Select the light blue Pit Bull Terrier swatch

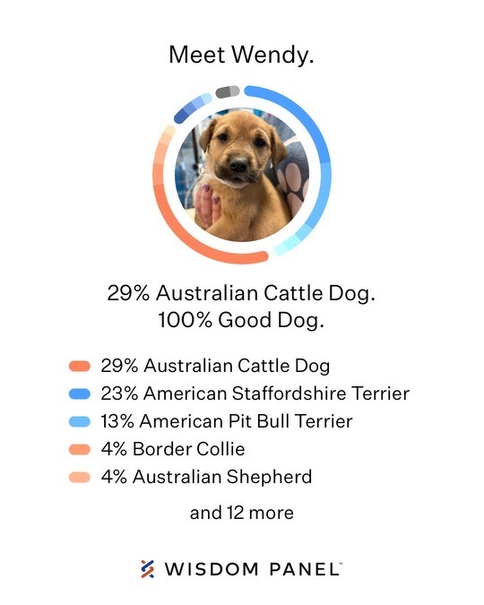click(x=80, y=421)
